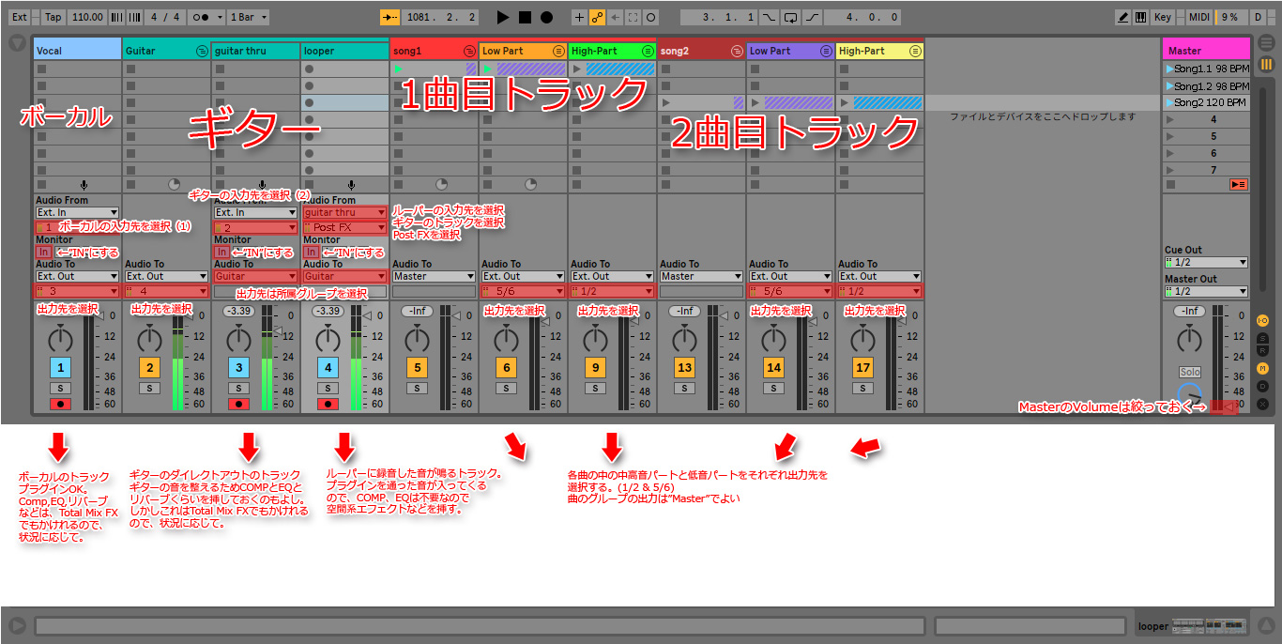This screenshot has height=644, width=1282.
Task: Arm the Vocal track for recording
Action: [x=60, y=405]
